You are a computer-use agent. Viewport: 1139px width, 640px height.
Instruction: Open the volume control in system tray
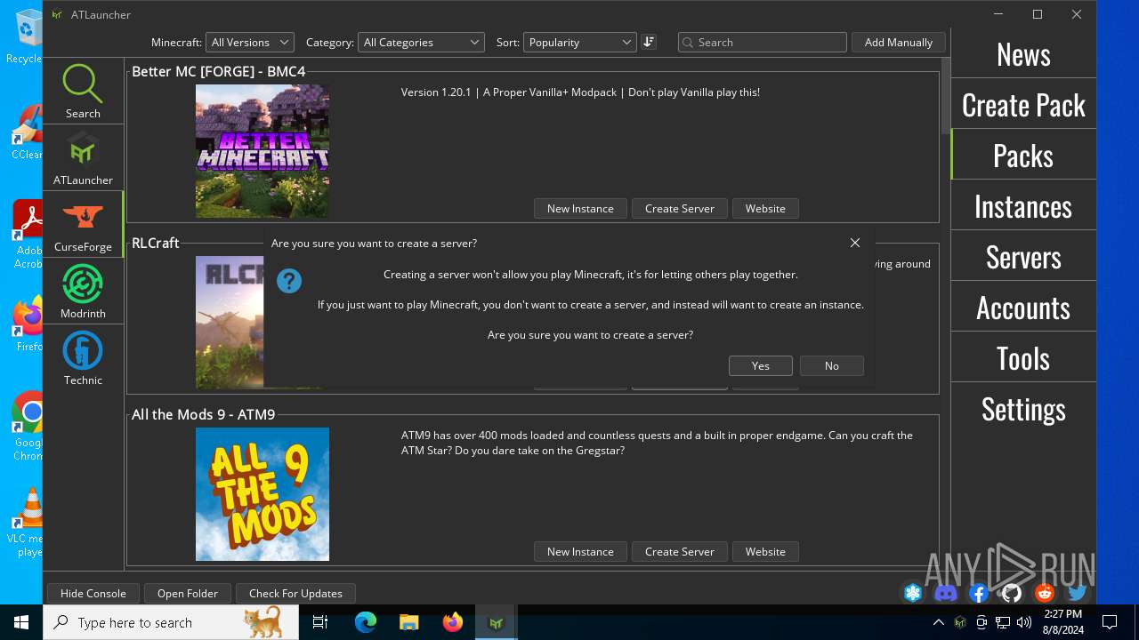point(1024,622)
